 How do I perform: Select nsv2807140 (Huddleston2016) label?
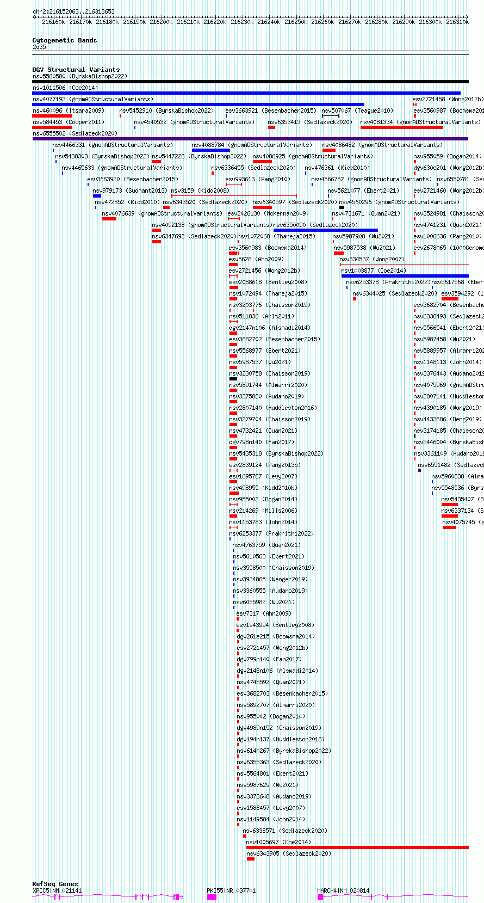tap(273, 408)
